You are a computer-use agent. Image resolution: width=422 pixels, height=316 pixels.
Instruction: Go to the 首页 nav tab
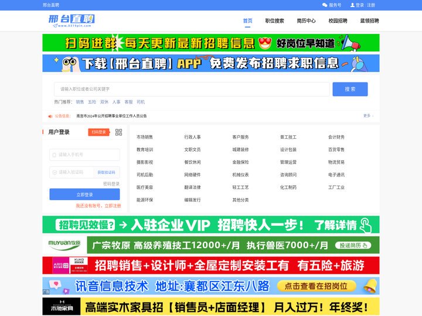click(x=247, y=20)
